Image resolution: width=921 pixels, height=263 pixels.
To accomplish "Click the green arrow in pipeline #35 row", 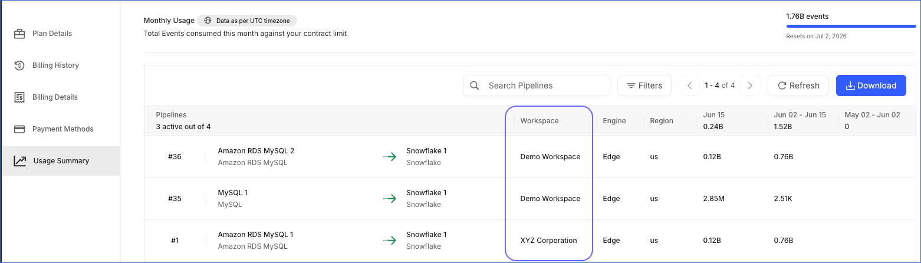I will pos(390,199).
